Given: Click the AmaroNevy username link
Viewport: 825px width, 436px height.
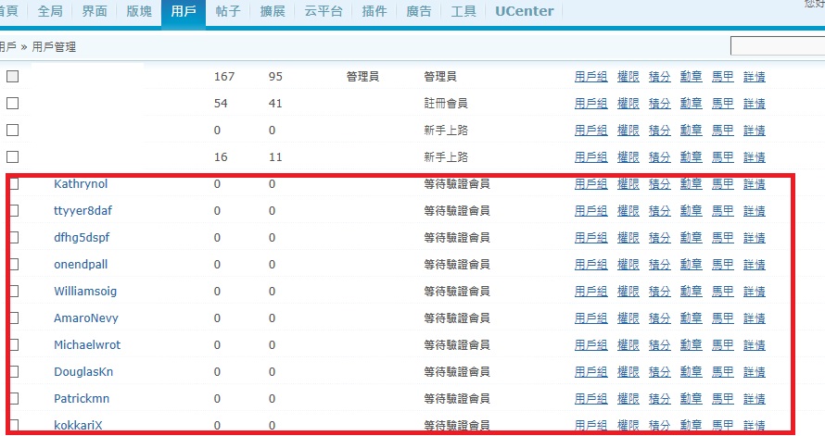Looking at the screenshot, I should [x=86, y=318].
